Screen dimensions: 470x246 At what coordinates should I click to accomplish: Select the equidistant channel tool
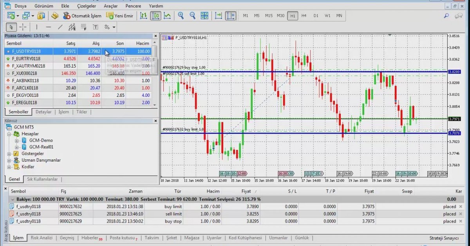[x=72, y=27]
